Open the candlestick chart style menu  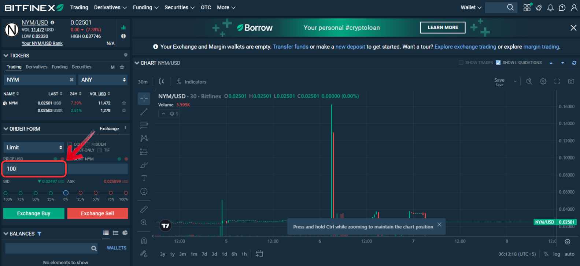(162, 82)
